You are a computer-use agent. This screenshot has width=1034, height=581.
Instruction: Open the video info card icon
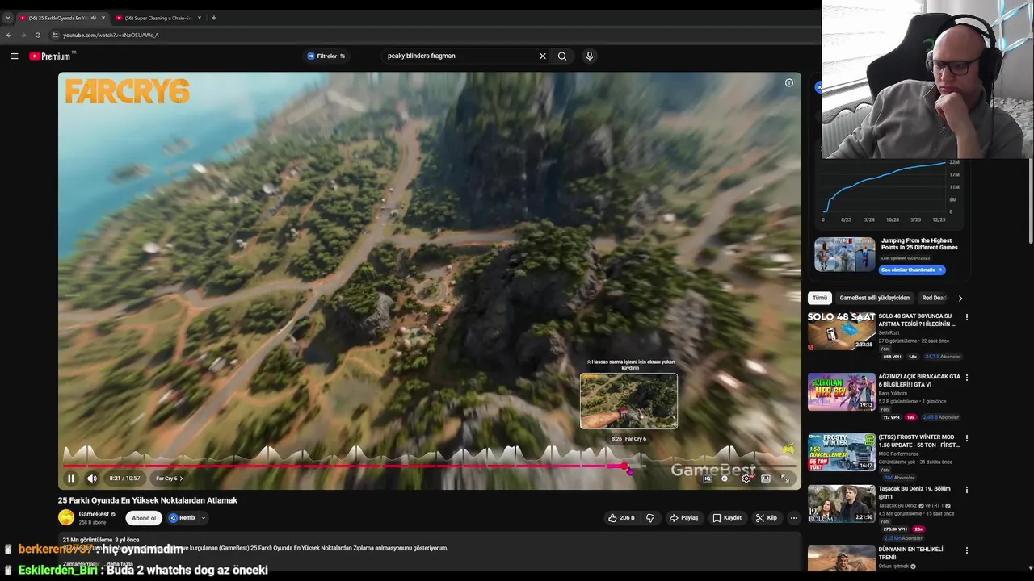click(789, 83)
